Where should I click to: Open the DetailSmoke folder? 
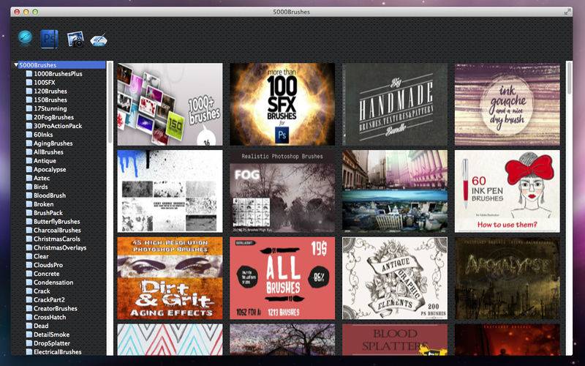point(48,335)
